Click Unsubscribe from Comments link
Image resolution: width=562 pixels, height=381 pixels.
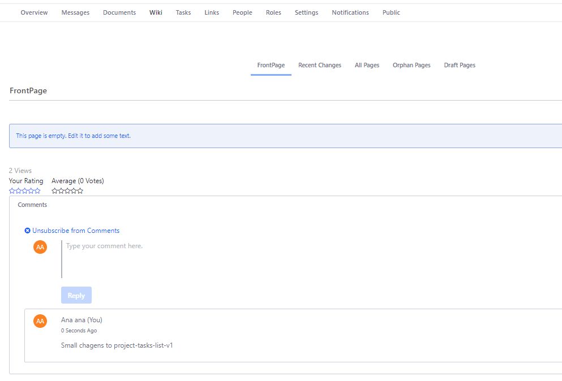point(76,231)
